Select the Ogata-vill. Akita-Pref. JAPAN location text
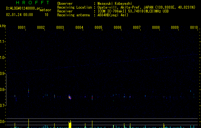Screen dimensions: 201x128 146,7
